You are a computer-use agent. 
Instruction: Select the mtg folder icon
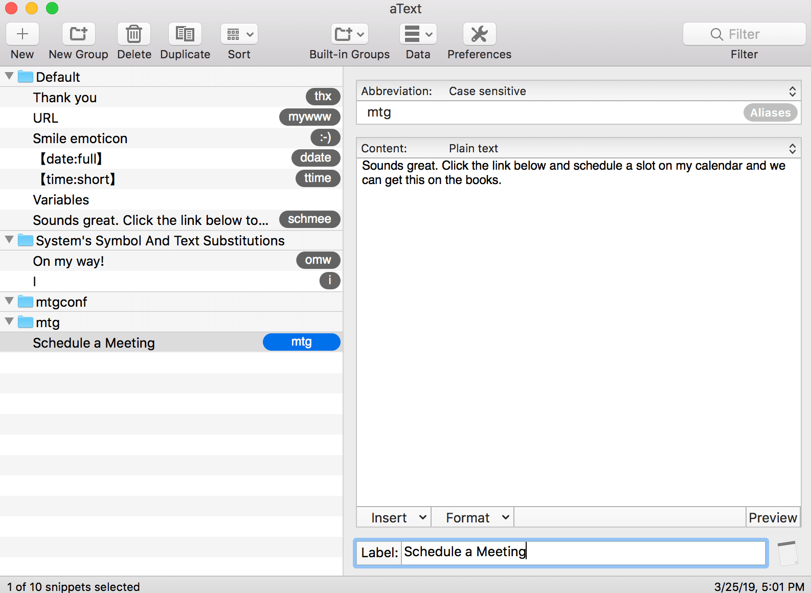[x=26, y=322]
